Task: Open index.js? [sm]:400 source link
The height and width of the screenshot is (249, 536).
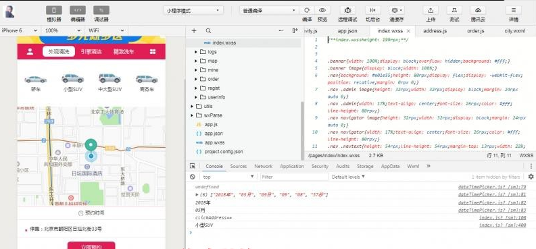Action: point(502,225)
